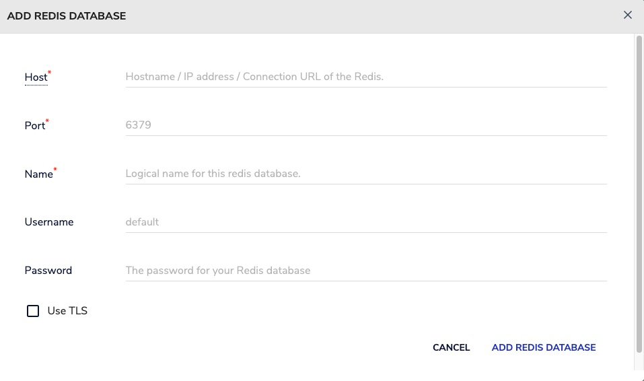Click the dotted-underlined Host label
Viewport: 644px width, 381px height.
36,77
